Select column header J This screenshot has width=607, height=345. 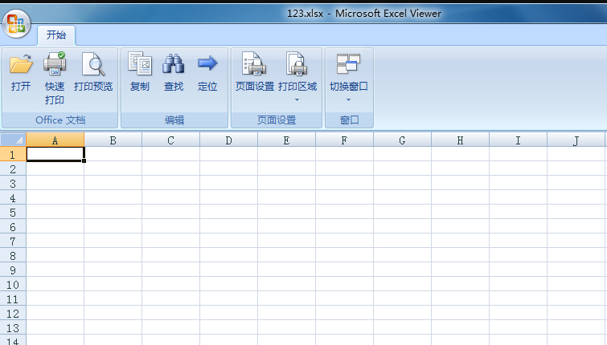tap(576, 140)
